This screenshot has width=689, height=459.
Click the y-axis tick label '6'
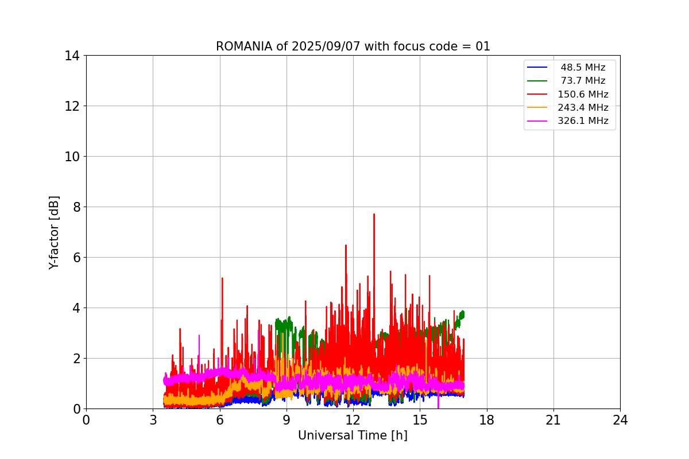tap(76, 258)
